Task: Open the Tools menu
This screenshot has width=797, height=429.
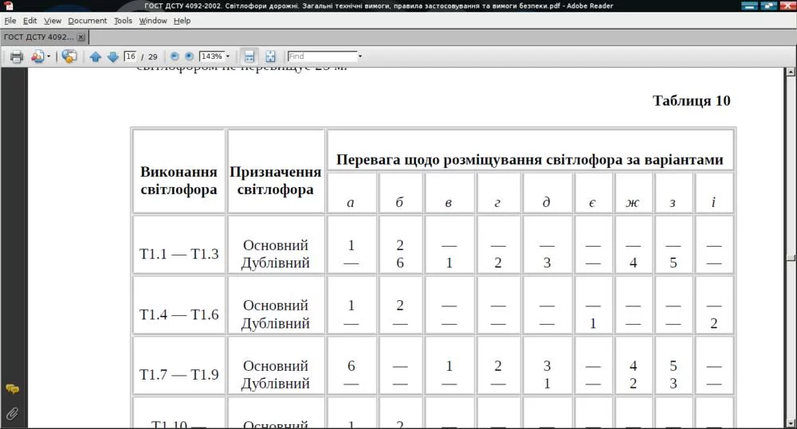Action: coord(123,21)
